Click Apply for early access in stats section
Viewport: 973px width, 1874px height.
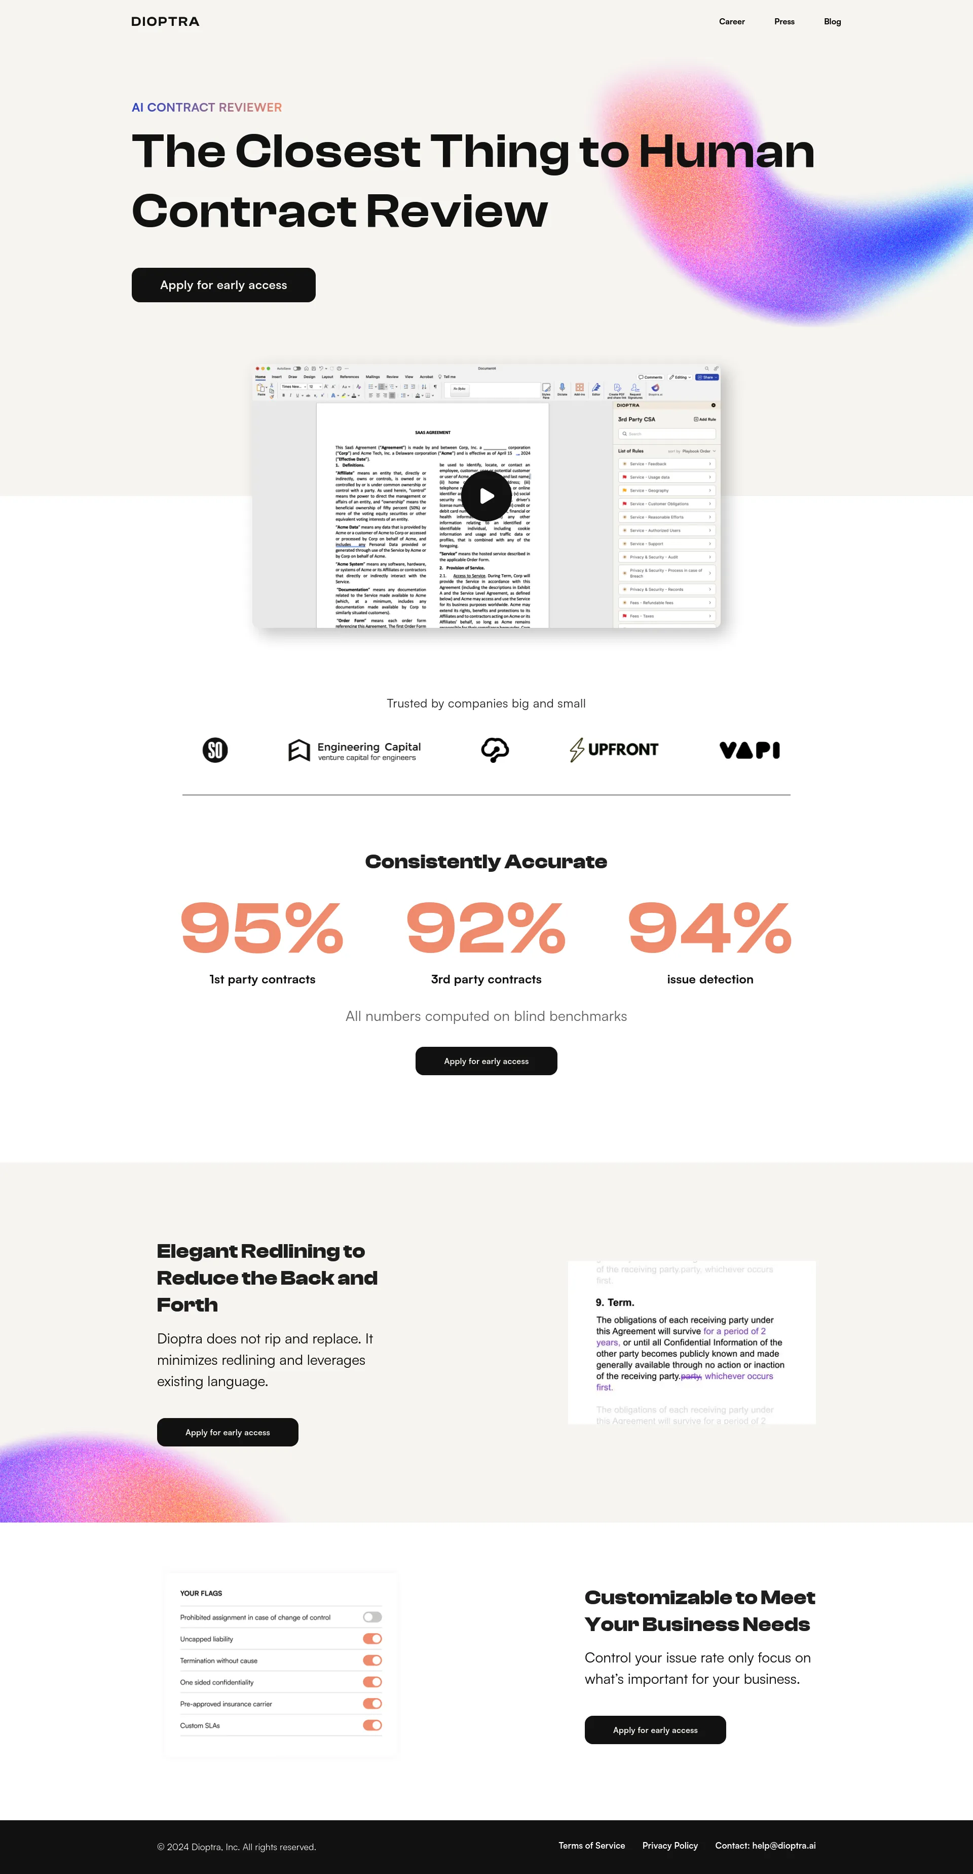point(485,1061)
